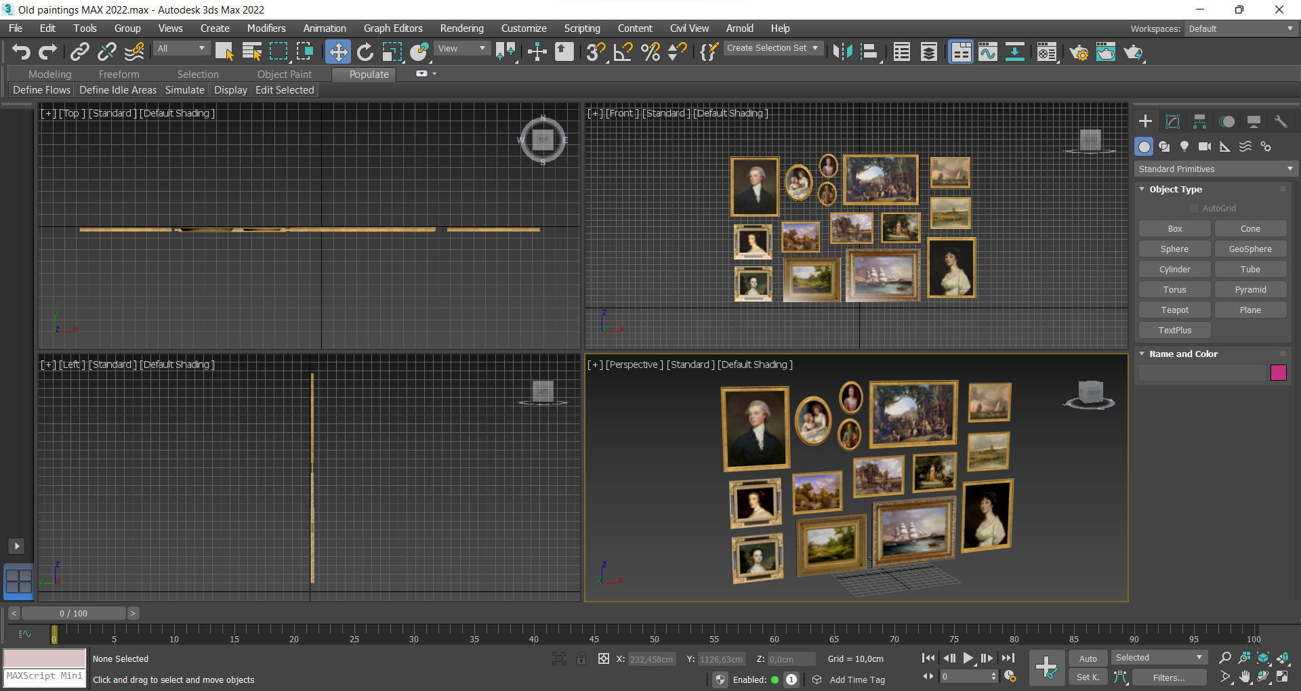Click the magenta object color swatch
1301x691 pixels.
[1279, 373]
